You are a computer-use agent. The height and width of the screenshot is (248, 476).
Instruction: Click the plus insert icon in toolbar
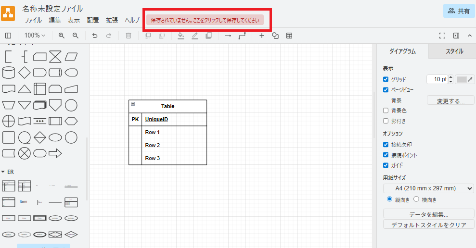pos(262,36)
